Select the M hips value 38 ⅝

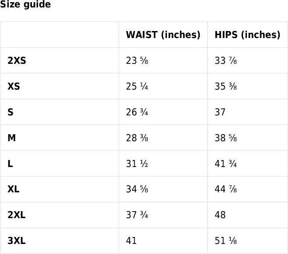(226, 138)
